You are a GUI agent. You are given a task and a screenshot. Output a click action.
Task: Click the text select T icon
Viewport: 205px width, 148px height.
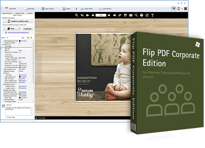coord(152,15)
